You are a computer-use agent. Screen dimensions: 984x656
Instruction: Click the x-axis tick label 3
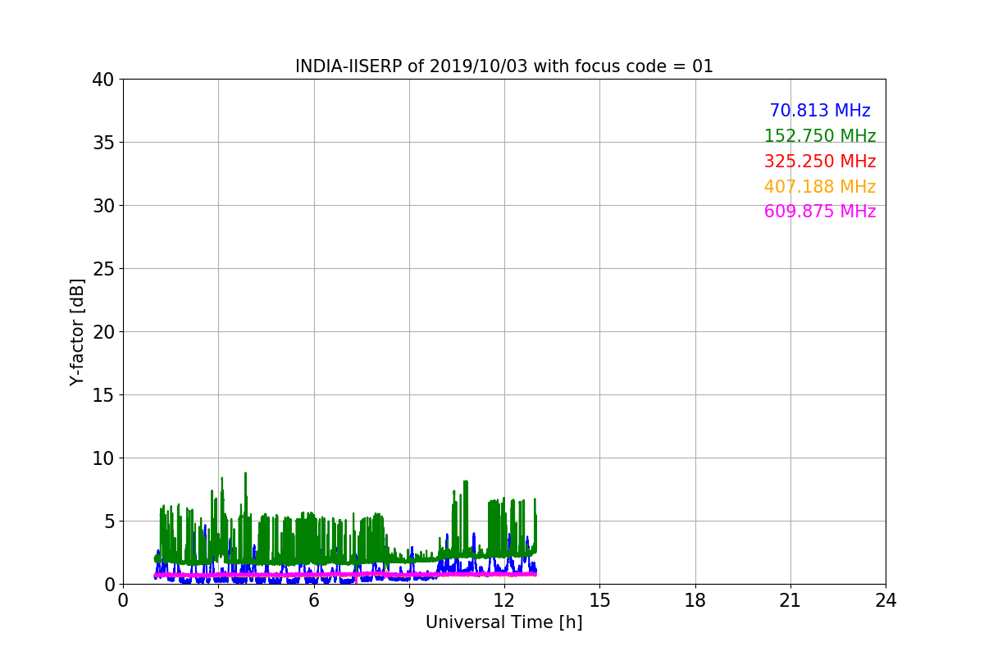click(x=218, y=600)
